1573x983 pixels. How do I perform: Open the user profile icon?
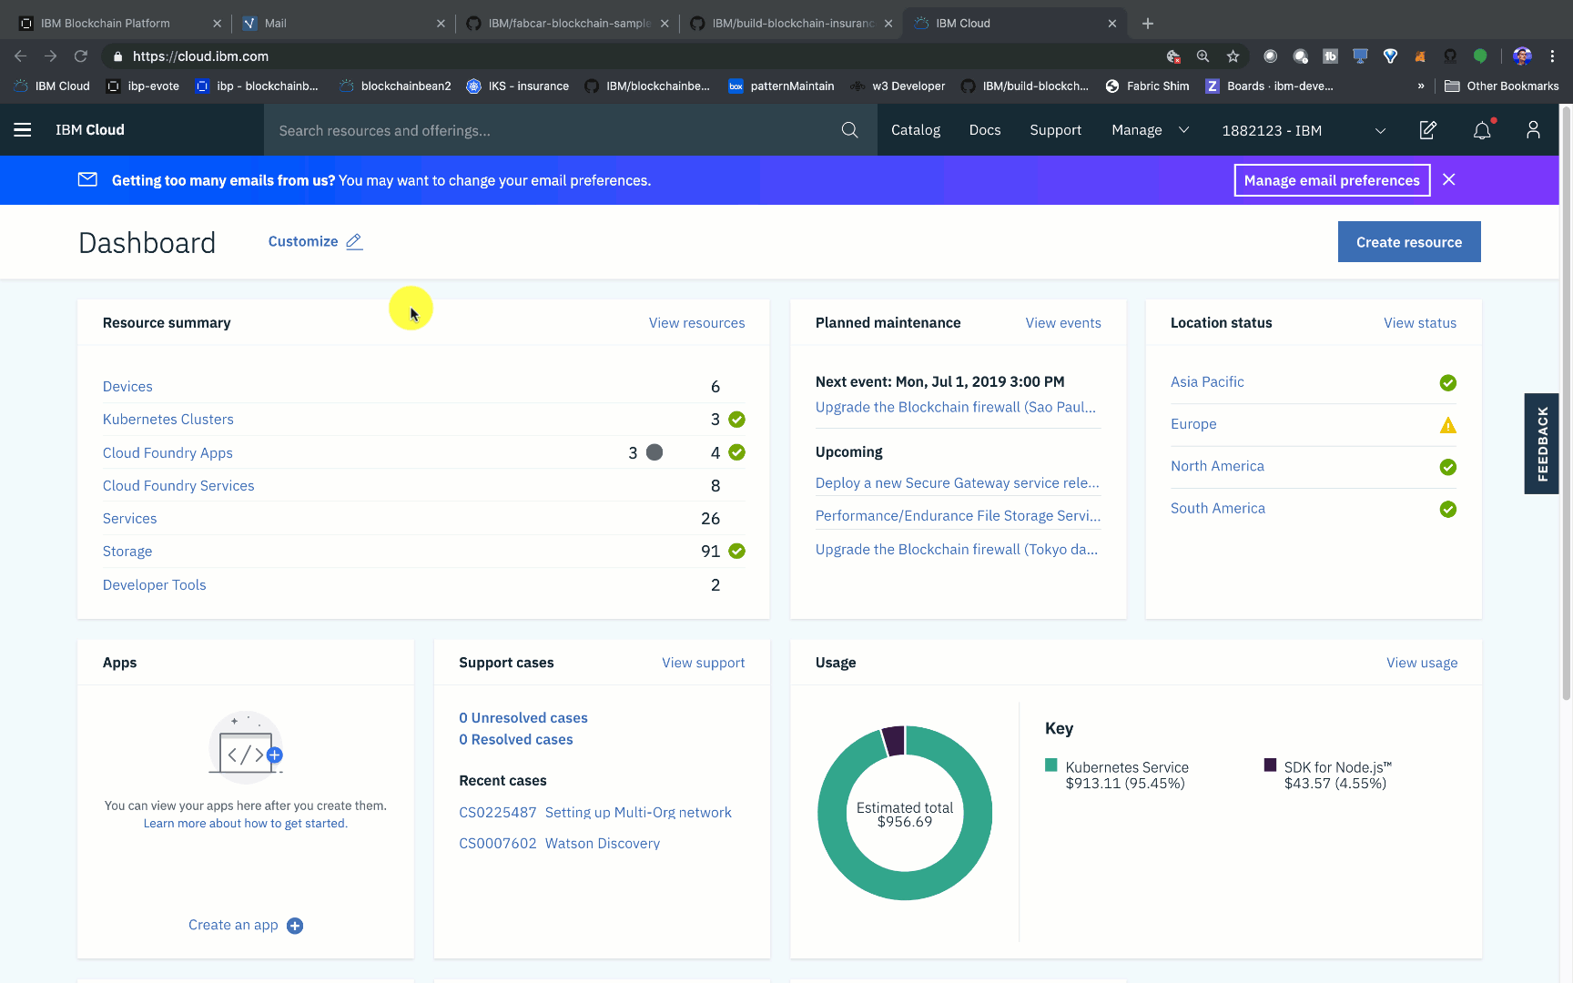point(1533,130)
